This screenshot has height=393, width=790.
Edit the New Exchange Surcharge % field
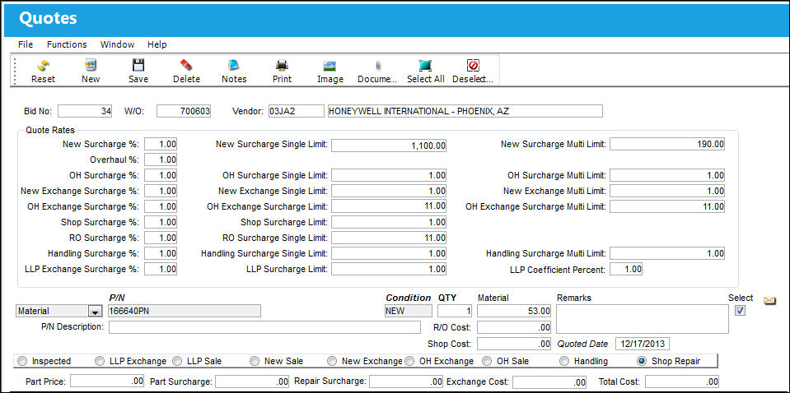(x=161, y=191)
